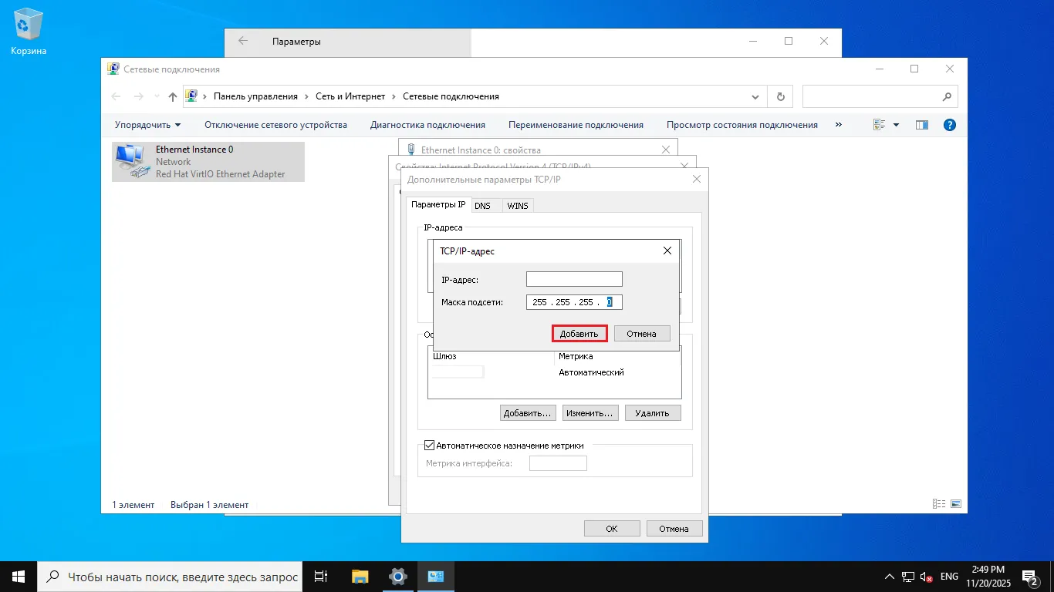This screenshot has width=1054, height=592.
Task: Open the help question mark icon
Action: [x=950, y=125]
